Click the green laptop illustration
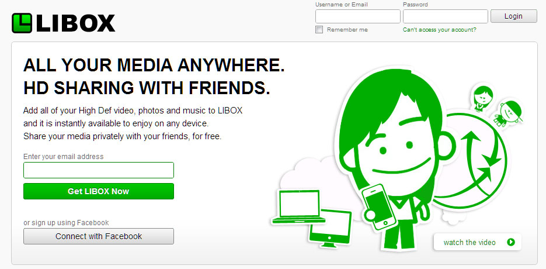Image resolution: width=546 pixels, height=269 pixels. click(x=299, y=207)
